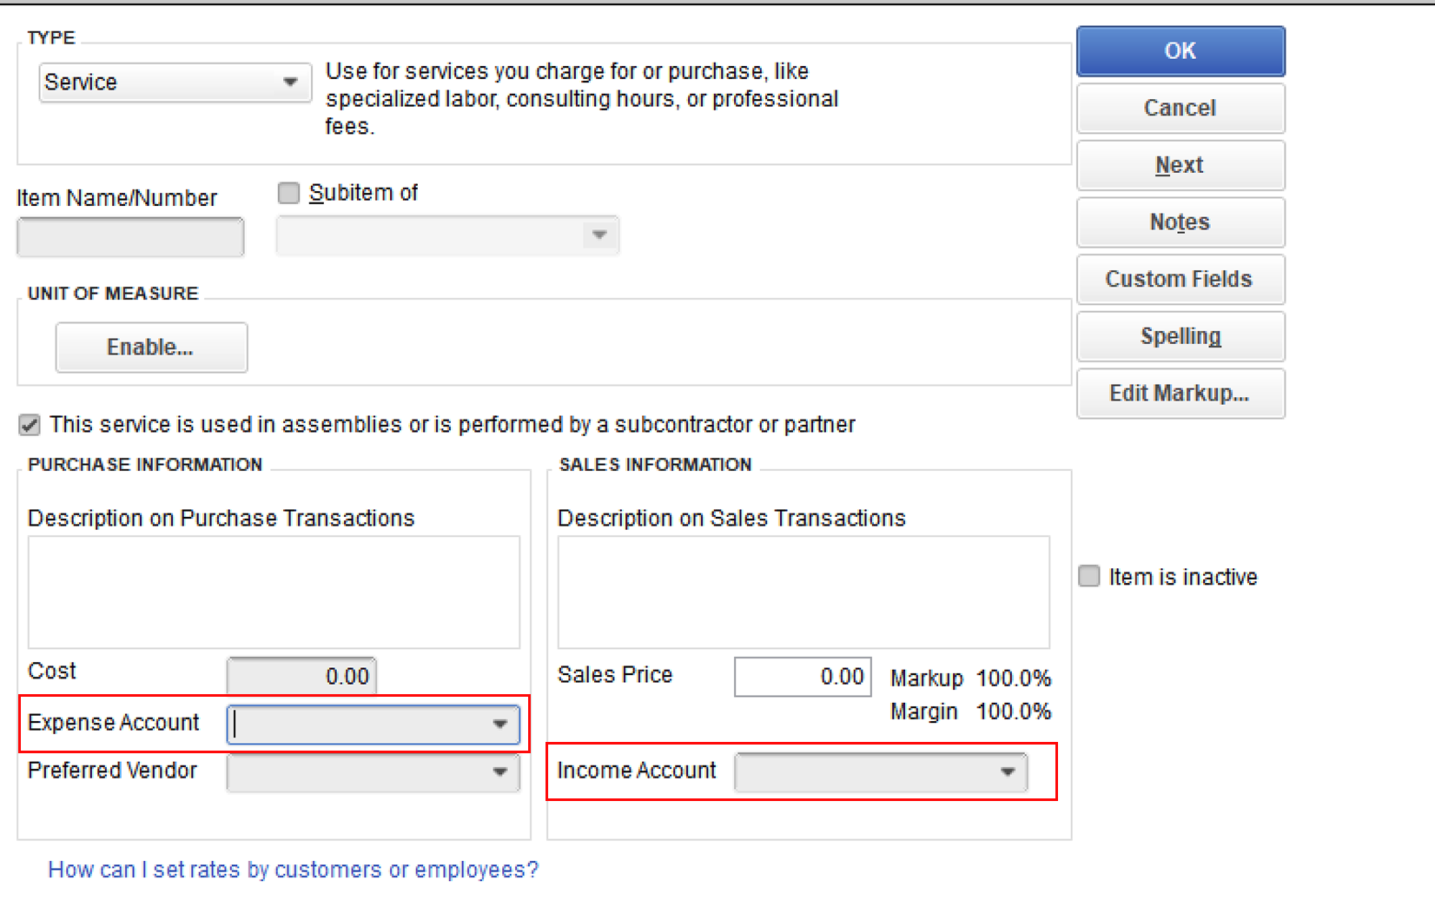The height and width of the screenshot is (907, 1435).
Task: Check the Subitem of checkbox
Action: click(289, 193)
